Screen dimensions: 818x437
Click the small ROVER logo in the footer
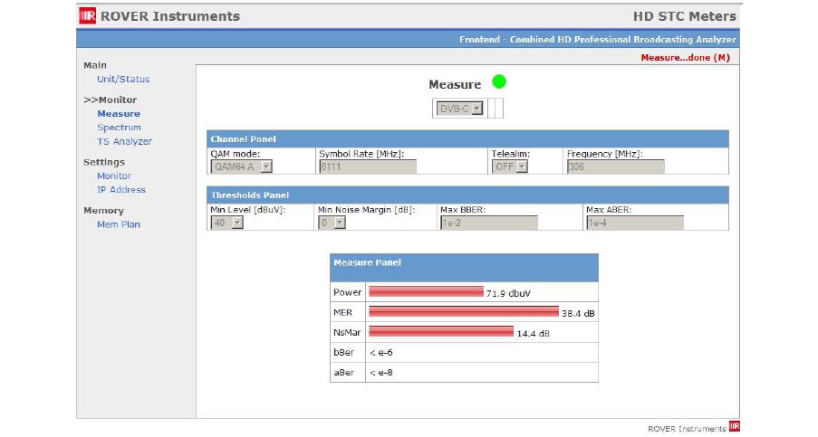click(734, 426)
